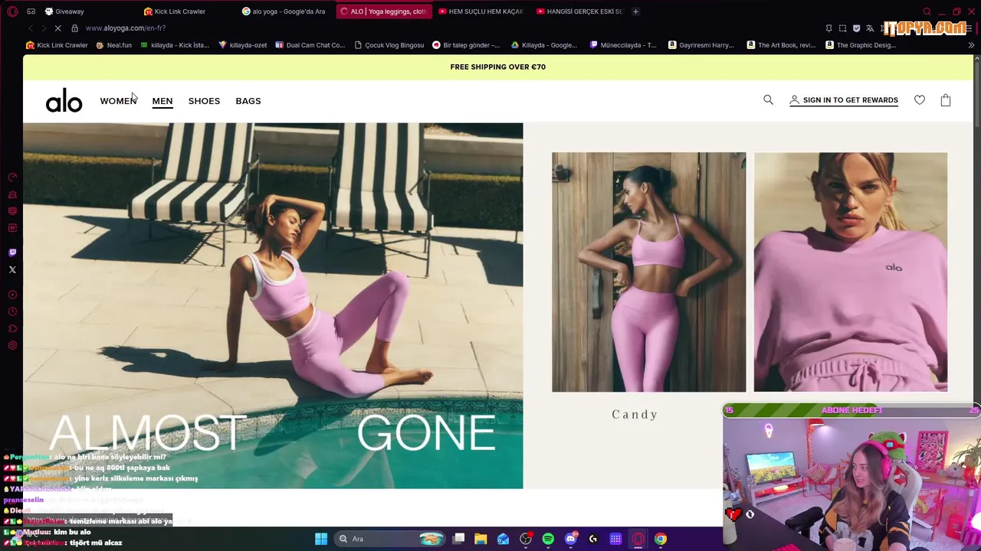The image size is (981, 551).
Task: Open GX Control speedometer sidebar icon
Action: [12, 177]
